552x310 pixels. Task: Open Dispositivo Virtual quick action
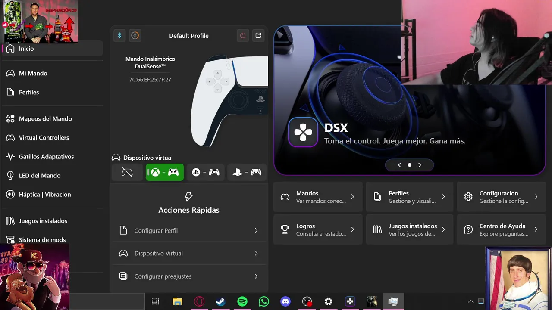pos(189,253)
